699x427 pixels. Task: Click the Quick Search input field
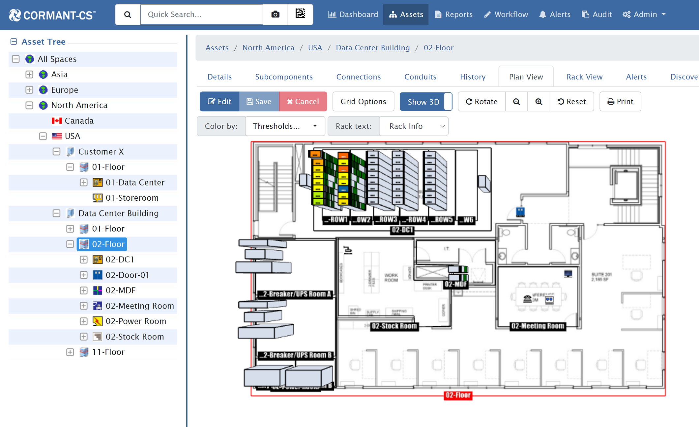(x=202, y=14)
